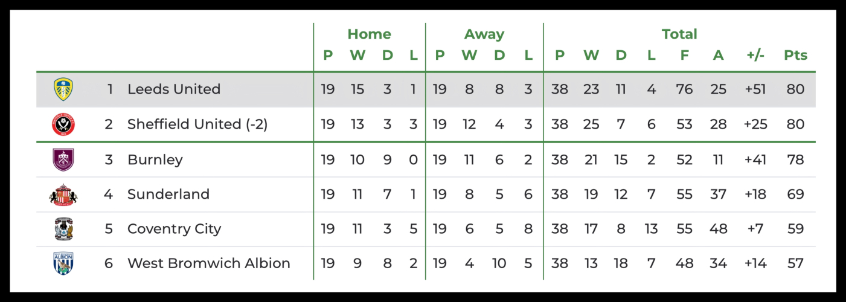Viewport: 846px width, 302px height.
Task: Click the Leeds United club crest
Action: (x=63, y=89)
